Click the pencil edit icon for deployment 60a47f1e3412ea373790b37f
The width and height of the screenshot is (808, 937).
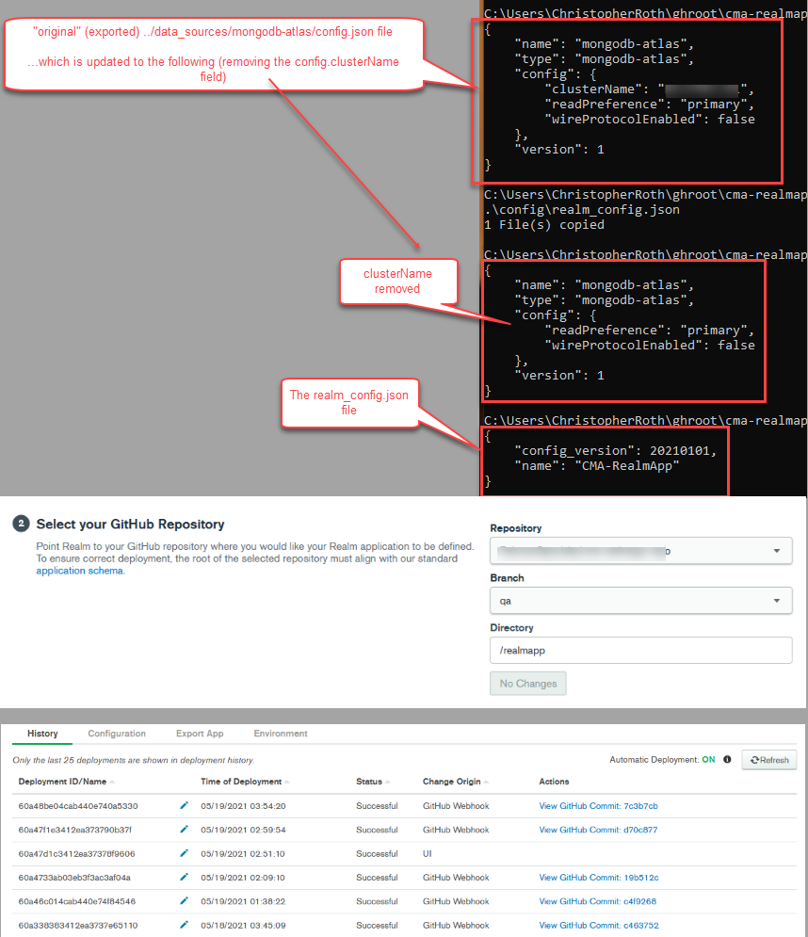tap(184, 830)
